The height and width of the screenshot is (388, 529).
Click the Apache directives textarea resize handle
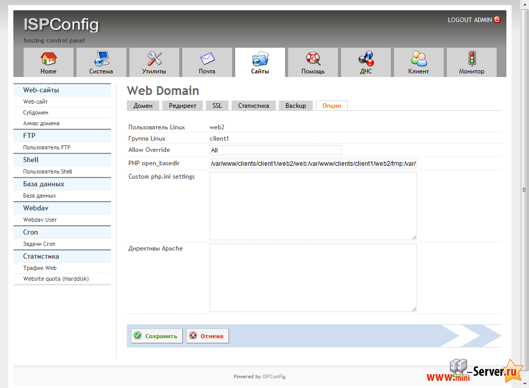tap(414, 309)
